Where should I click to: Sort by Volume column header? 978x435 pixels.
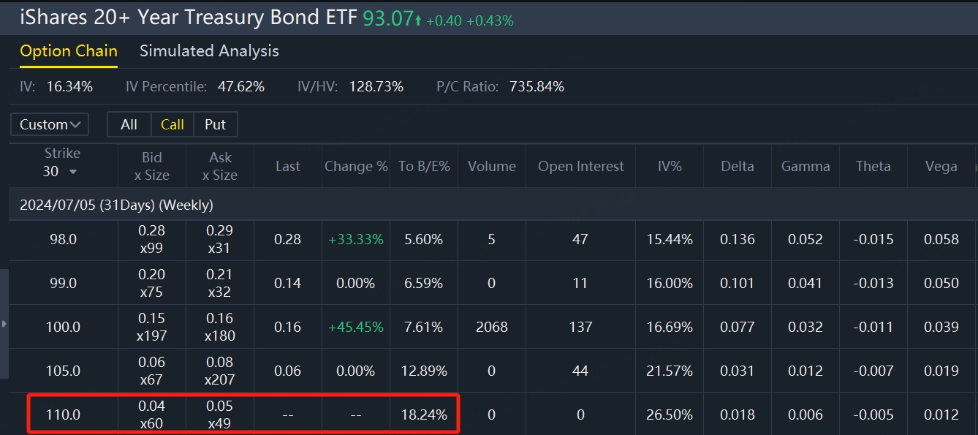(492, 166)
